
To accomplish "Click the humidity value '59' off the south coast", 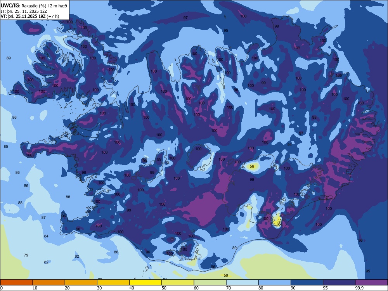I will point(226,275).
